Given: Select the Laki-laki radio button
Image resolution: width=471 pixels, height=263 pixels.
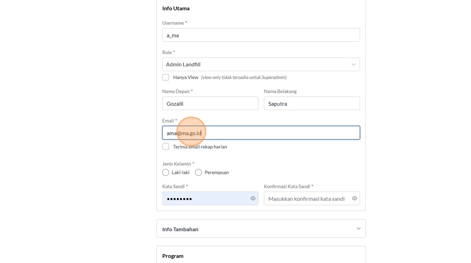Looking at the screenshot, I should click(166, 172).
